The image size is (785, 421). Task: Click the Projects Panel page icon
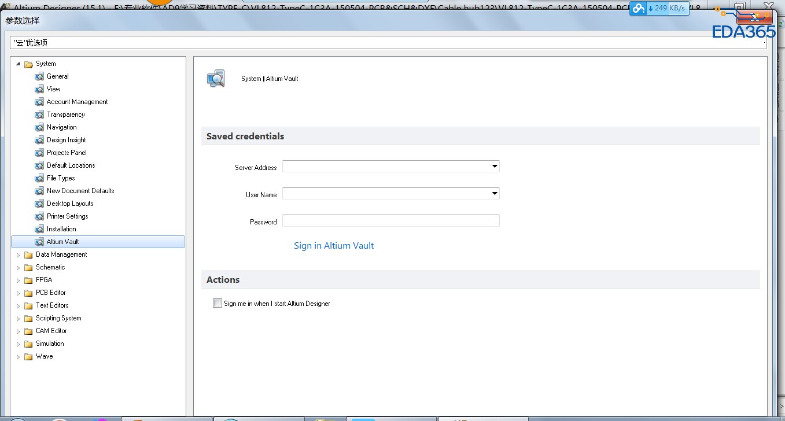click(x=39, y=153)
